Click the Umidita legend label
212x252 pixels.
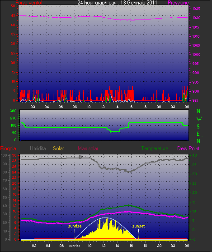tap(38, 148)
